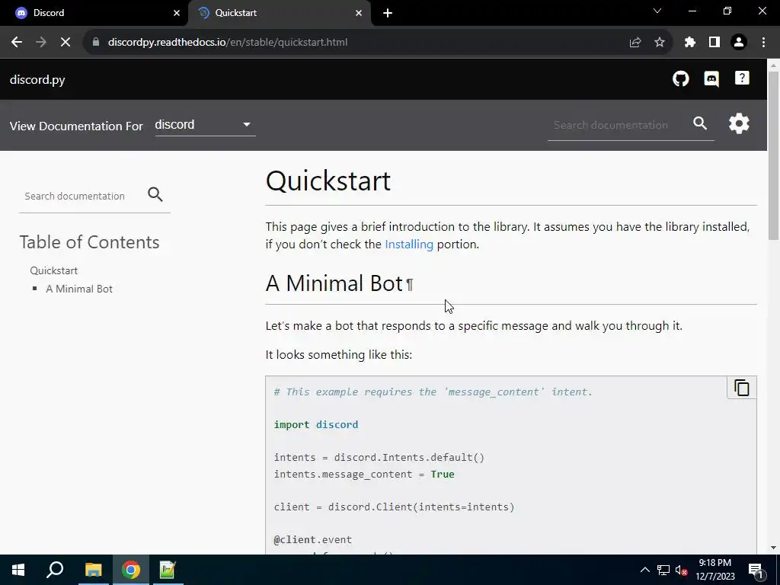Click the pilcrow permalink beside A Minimal Bot

coord(409,285)
